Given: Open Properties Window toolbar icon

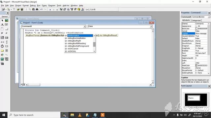Looking at the screenshot, I should (x=65, y=10).
